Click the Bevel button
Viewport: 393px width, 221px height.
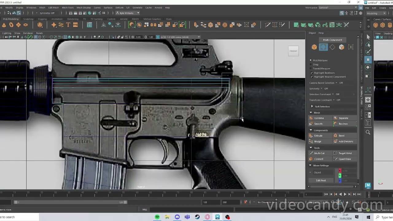coord(344,136)
